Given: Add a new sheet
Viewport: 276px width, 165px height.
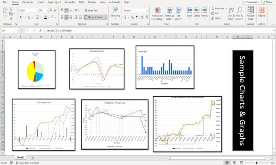Looking at the screenshot, I should tap(32, 158).
